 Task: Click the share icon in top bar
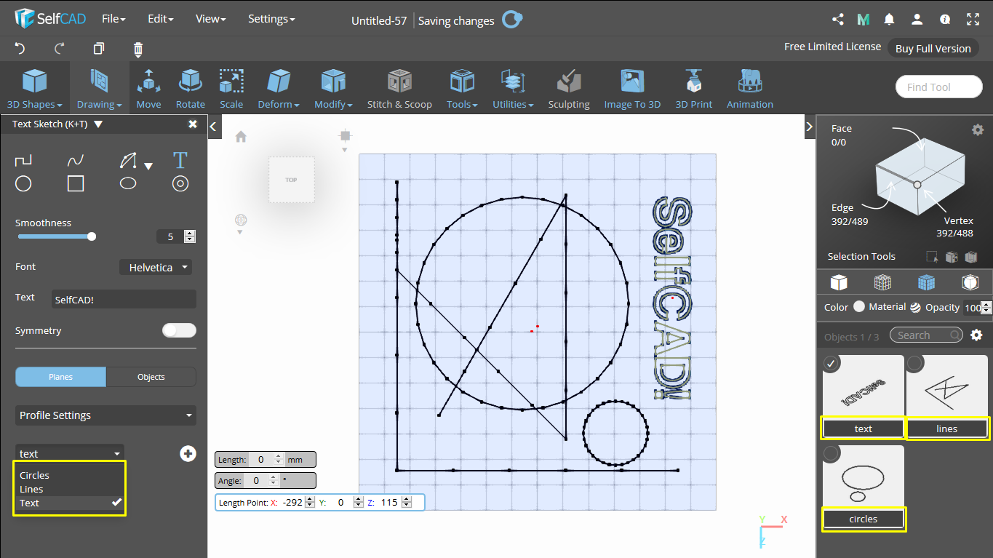(837, 20)
